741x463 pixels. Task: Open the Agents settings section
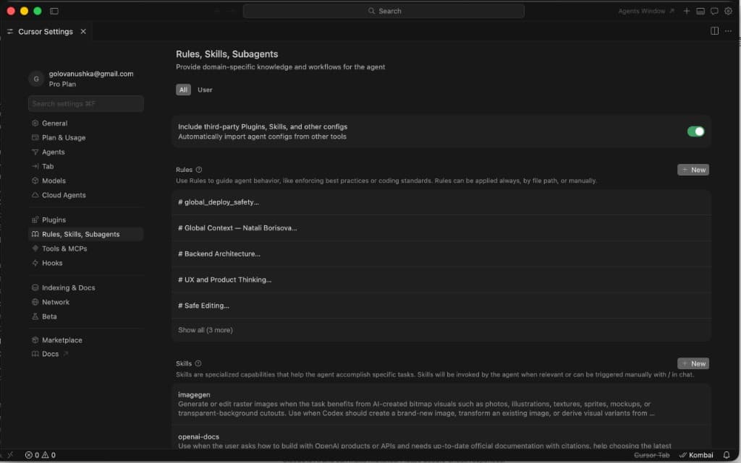[54, 152]
